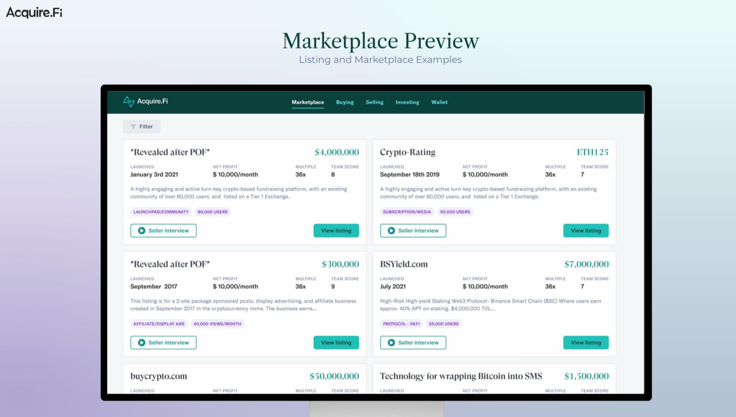Click the $50,000,000 price
This screenshot has height=417, width=736.
pos(334,376)
